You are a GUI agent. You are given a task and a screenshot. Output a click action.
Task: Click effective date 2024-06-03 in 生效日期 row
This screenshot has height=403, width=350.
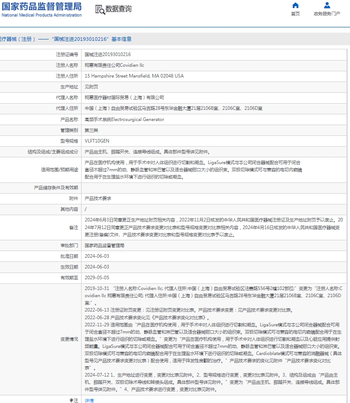pyautogui.click(x=97, y=267)
